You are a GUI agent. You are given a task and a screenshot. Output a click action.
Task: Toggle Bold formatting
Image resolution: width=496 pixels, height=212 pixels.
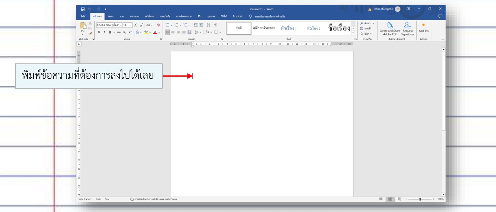click(x=99, y=32)
